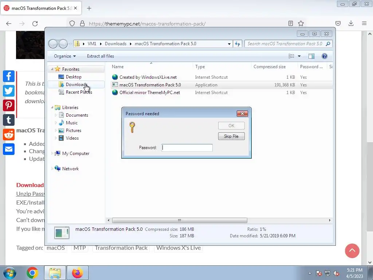Show site shield tracking protection info

tap(72, 24)
